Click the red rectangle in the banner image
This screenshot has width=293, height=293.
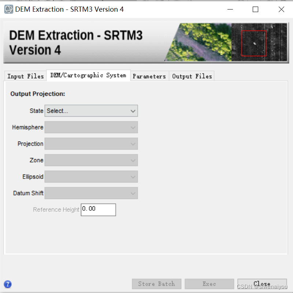pos(254,42)
